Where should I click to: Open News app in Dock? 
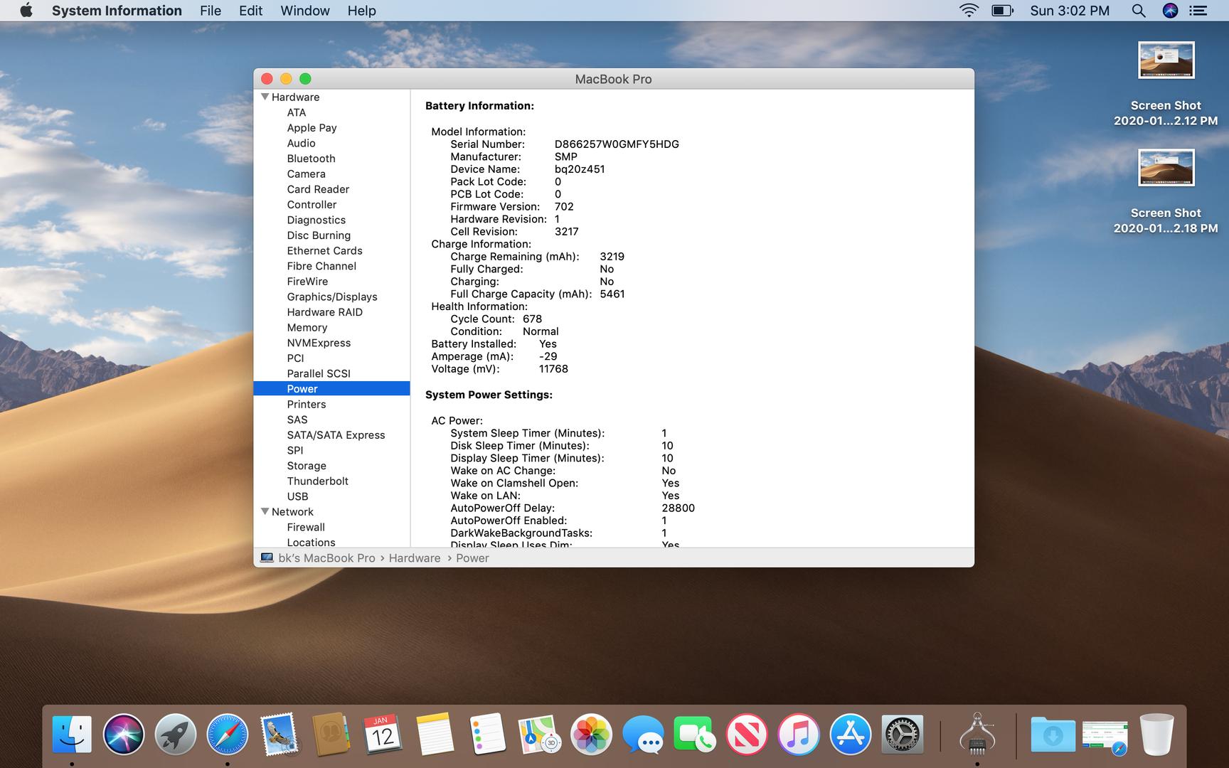tap(747, 735)
